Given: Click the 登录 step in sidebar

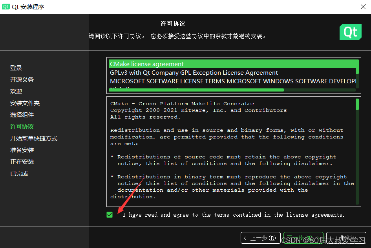Looking at the screenshot, I should pos(16,68).
